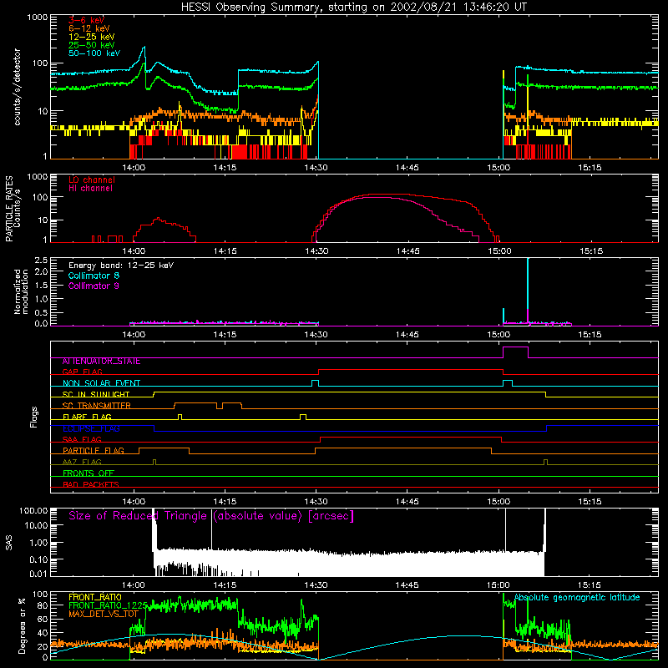Image resolution: width=668 pixels, height=668 pixels.
Task: Click the HESSI Observing Summary title text
Action: pyautogui.click(x=353, y=8)
